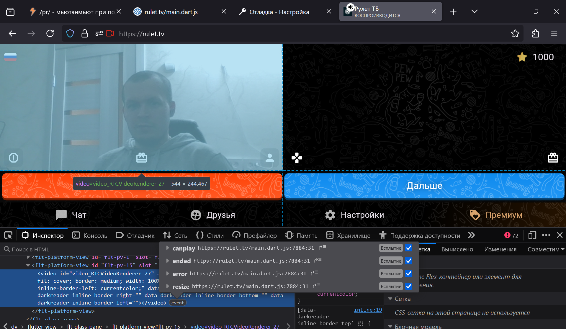Show more devtools tabs chevron
The width and height of the screenshot is (566, 329).
click(x=471, y=235)
